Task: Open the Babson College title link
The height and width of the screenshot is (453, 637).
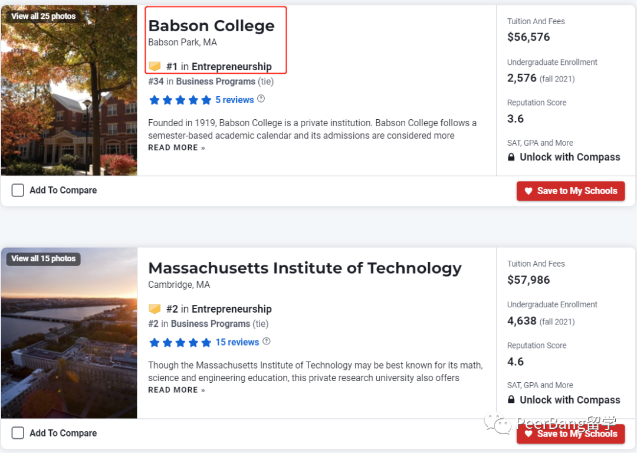Action: pos(211,26)
